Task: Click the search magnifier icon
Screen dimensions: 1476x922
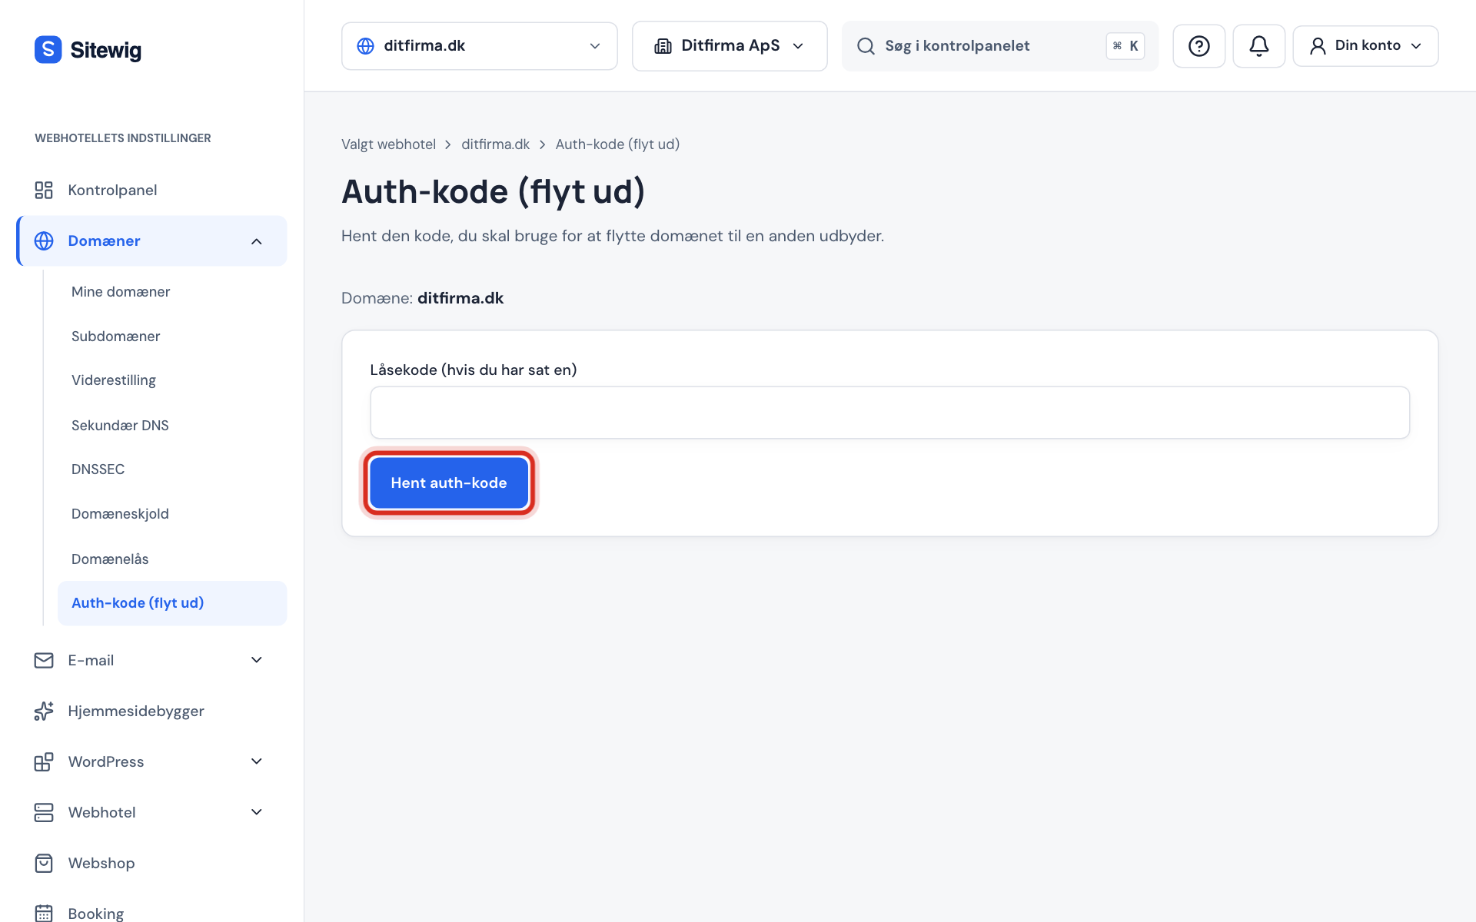Action: [866, 46]
